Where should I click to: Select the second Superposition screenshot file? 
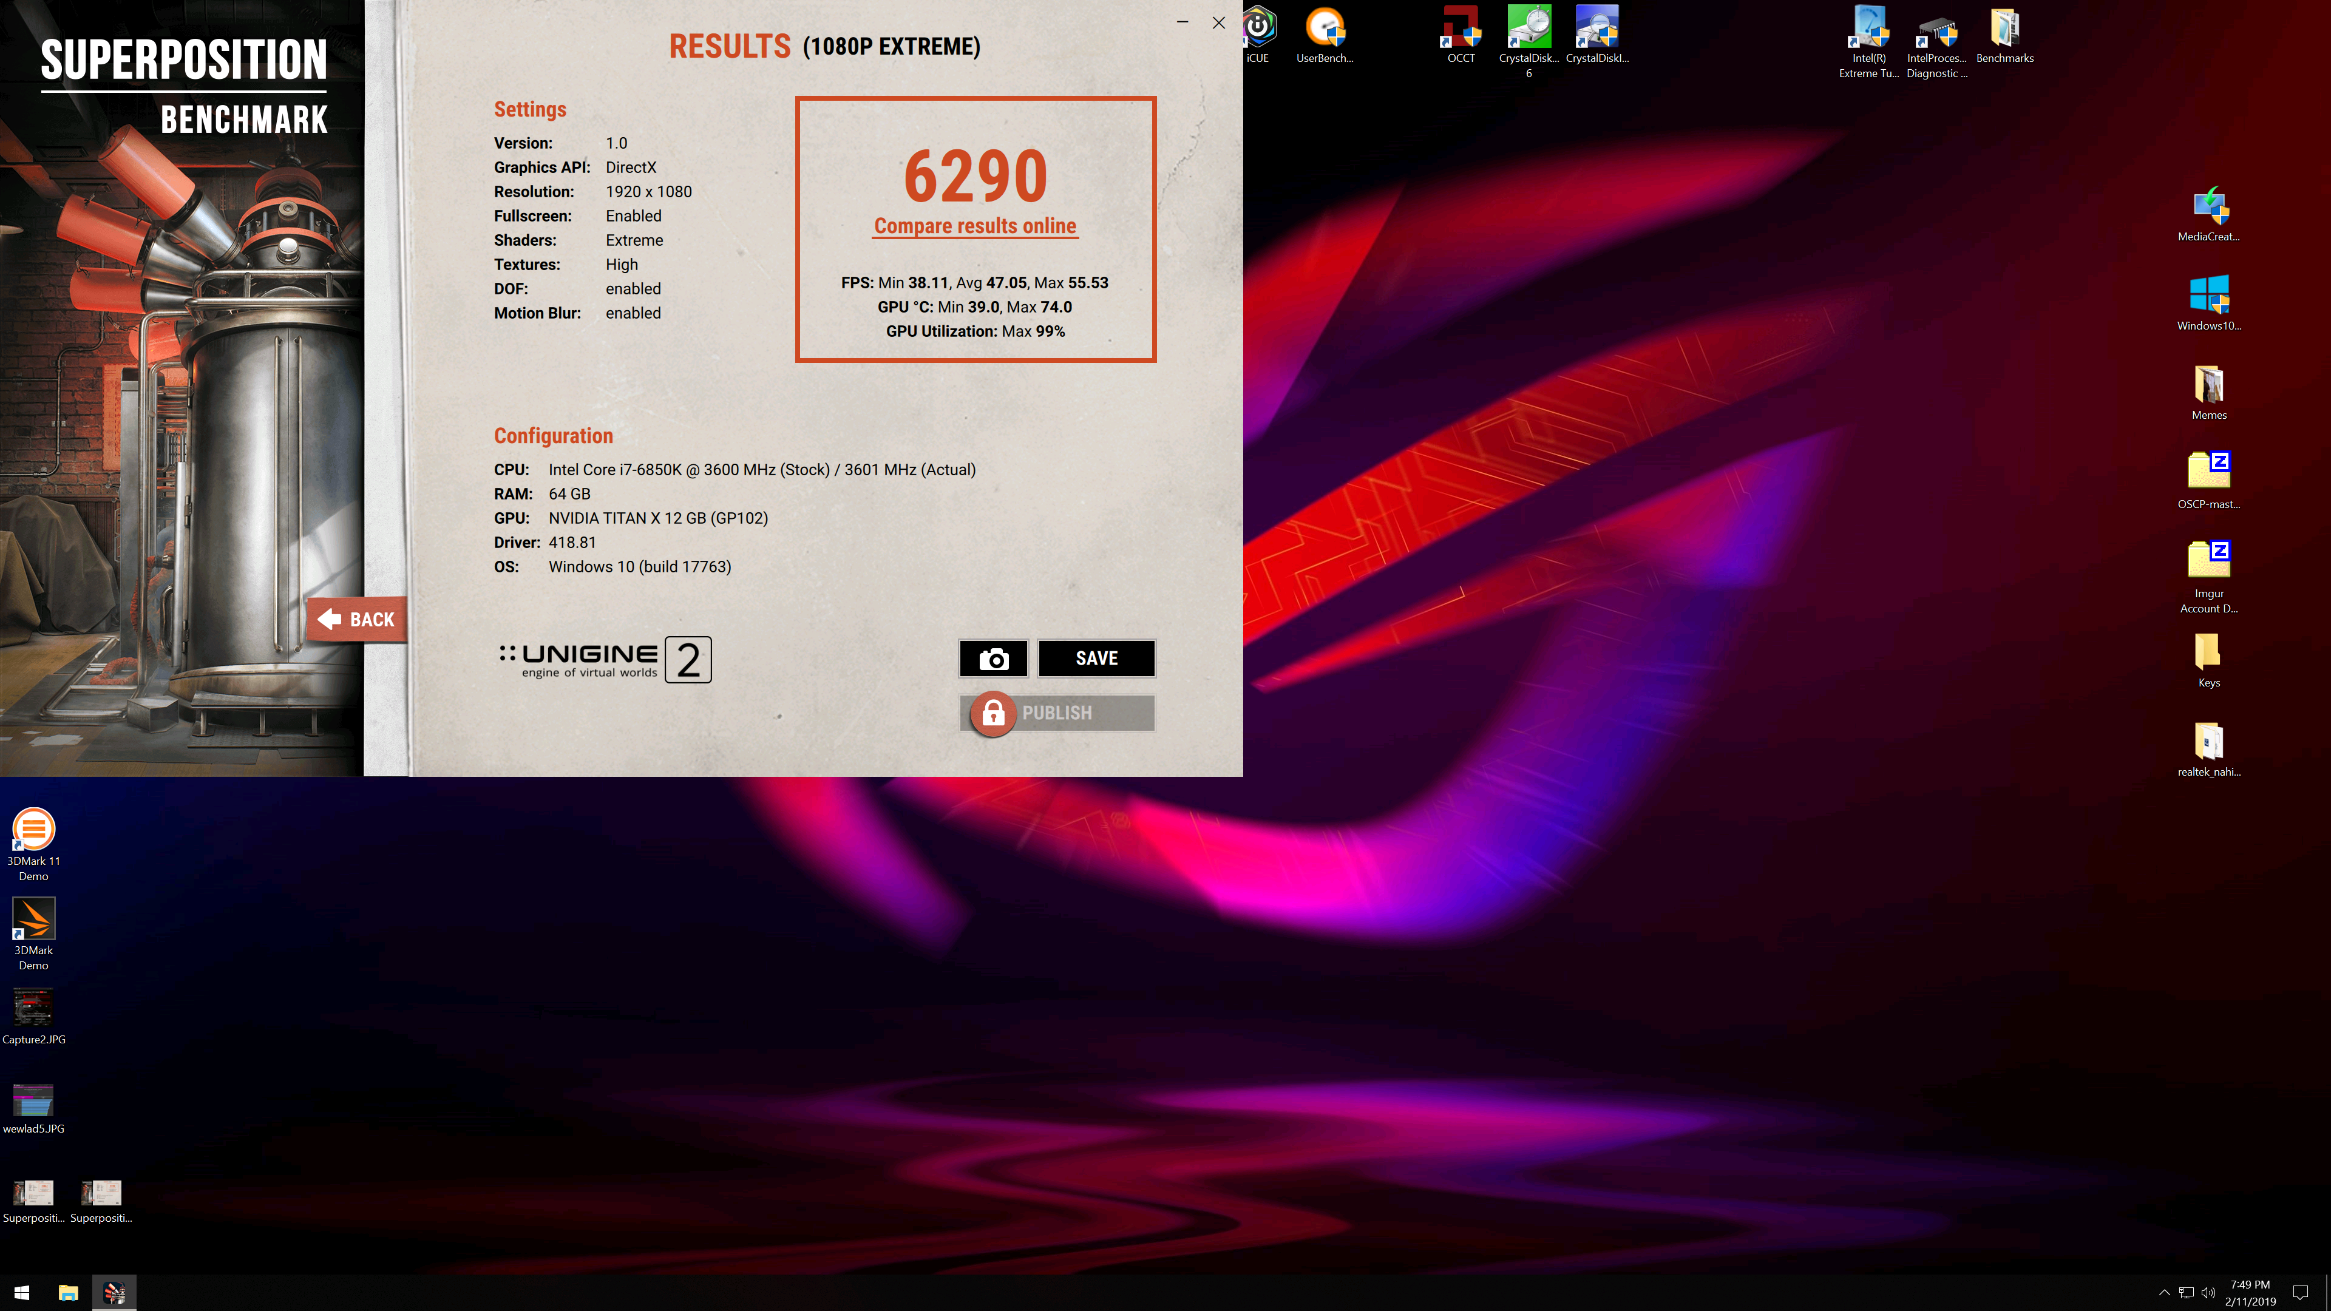[101, 1201]
